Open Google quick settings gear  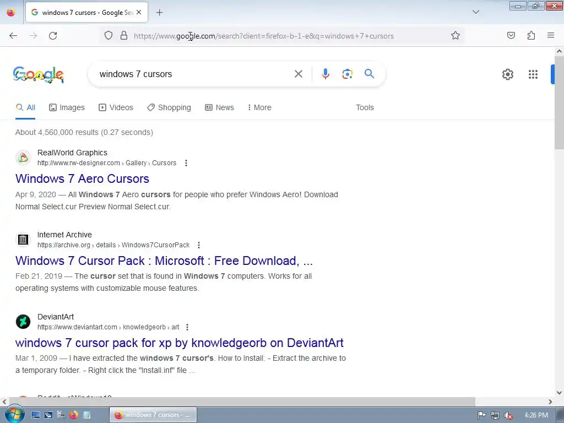507,74
